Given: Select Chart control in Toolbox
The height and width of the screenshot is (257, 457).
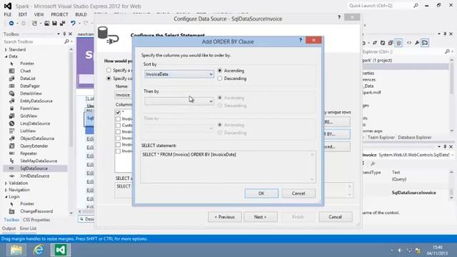Looking at the screenshot, I should [x=26, y=71].
